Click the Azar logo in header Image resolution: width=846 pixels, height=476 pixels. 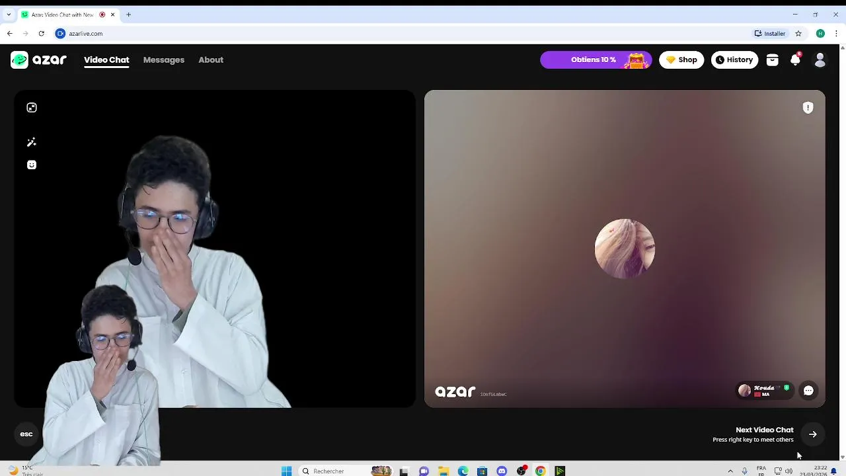pos(39,59)
